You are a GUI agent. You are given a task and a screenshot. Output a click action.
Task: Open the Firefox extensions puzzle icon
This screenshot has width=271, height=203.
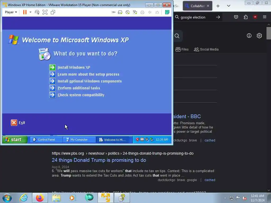[x=246, y=17]
